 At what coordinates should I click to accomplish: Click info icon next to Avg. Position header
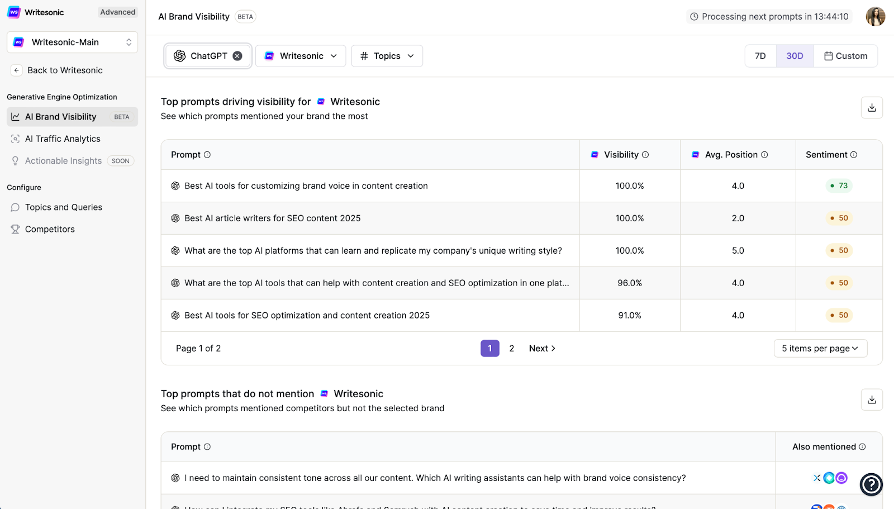pyautogui.click(x=764, y=155)
